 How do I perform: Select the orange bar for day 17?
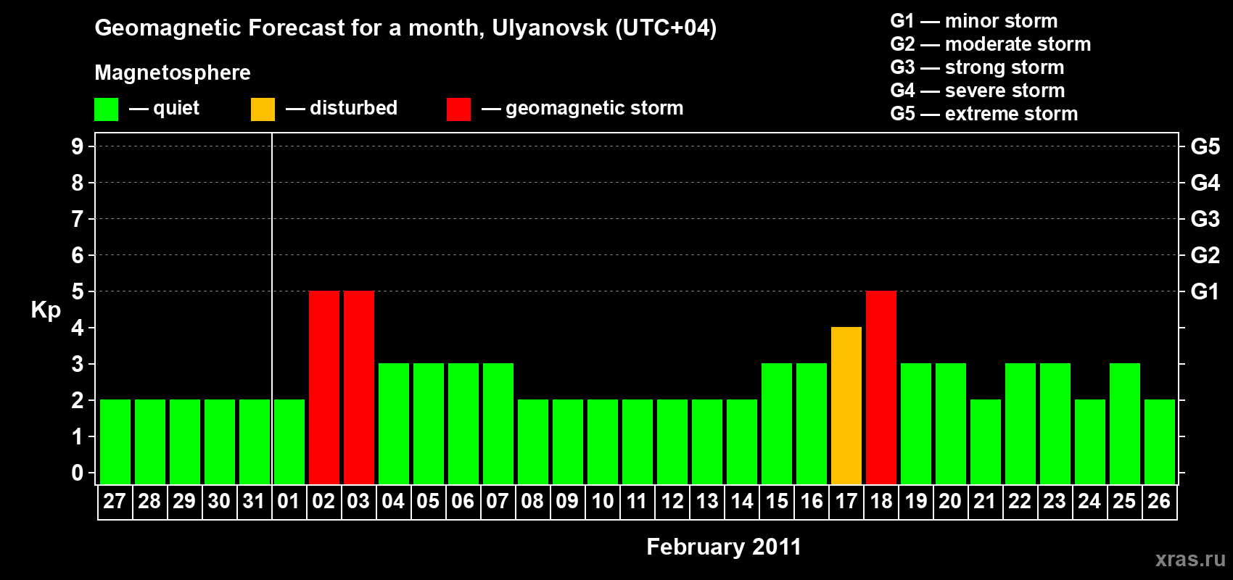click(846, 405)
